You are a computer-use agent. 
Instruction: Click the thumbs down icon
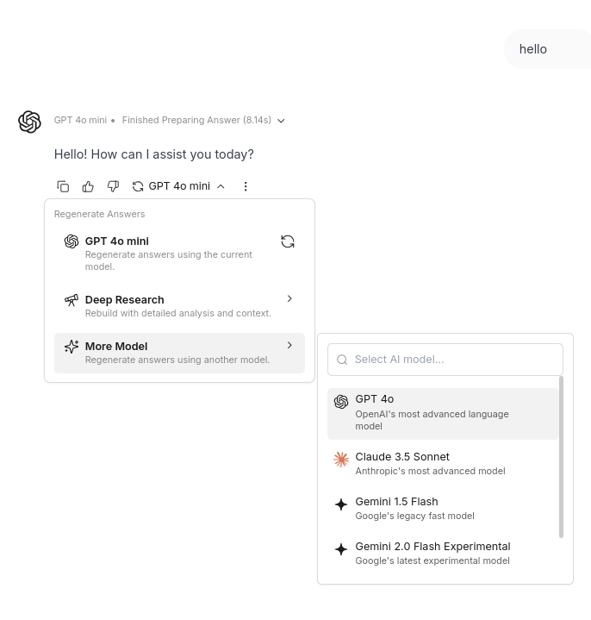(x=113, y=186)
